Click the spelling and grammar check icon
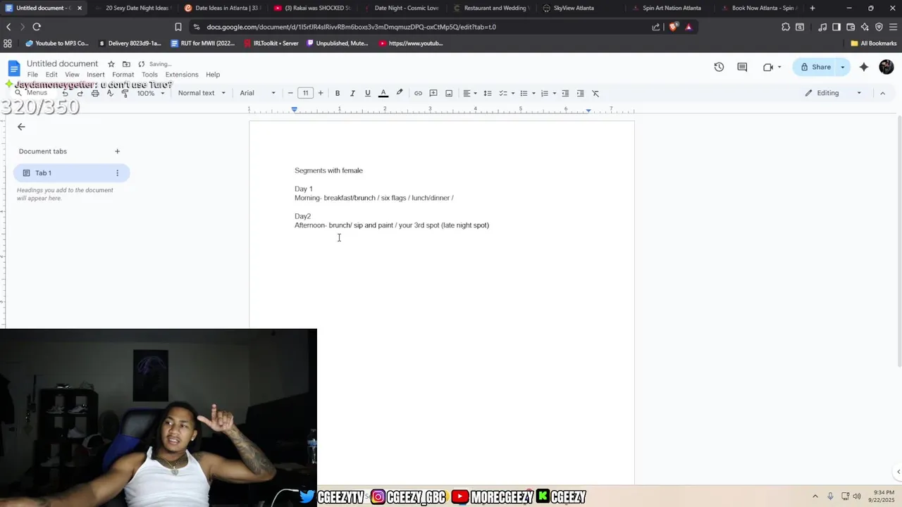Image resolution: width=902 pixels, height=507 pixels. click(110, 93)
